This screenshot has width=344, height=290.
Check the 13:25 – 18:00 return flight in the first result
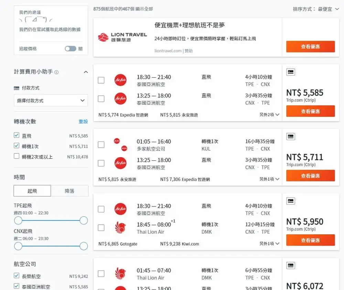coord(101,99)
